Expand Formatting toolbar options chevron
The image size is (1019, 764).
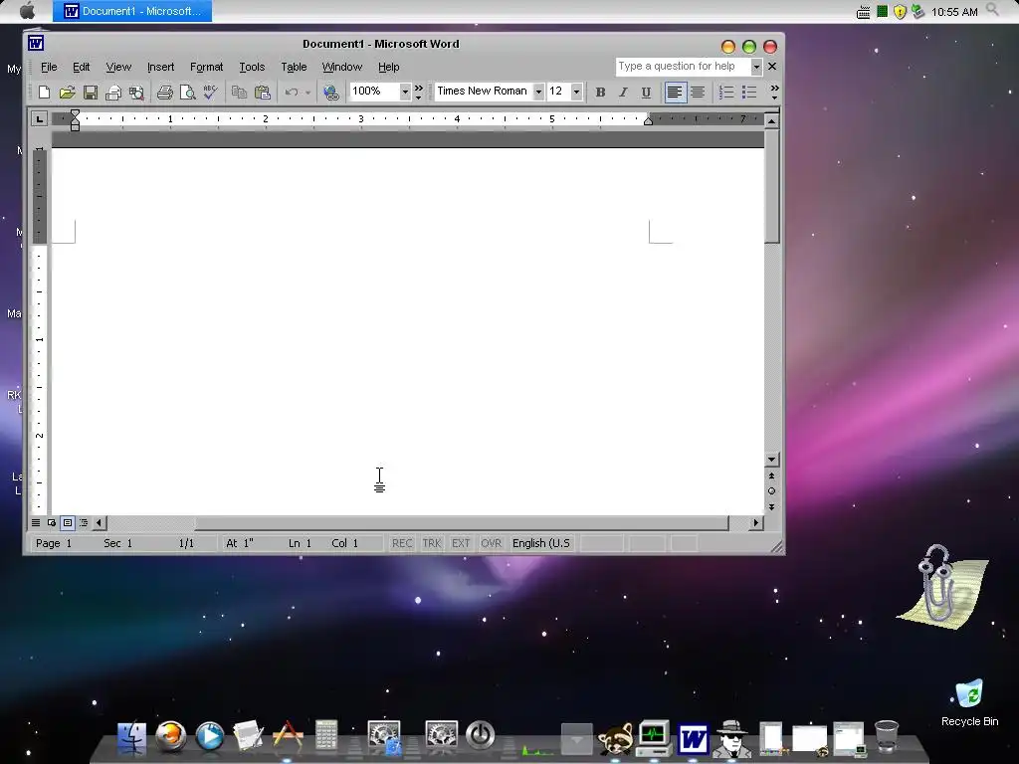(x=774, y=93)
